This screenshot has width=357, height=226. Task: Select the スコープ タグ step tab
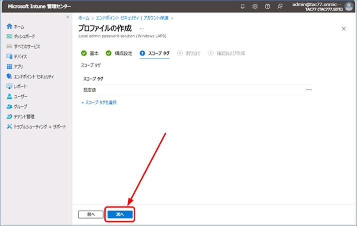(155, 53)
